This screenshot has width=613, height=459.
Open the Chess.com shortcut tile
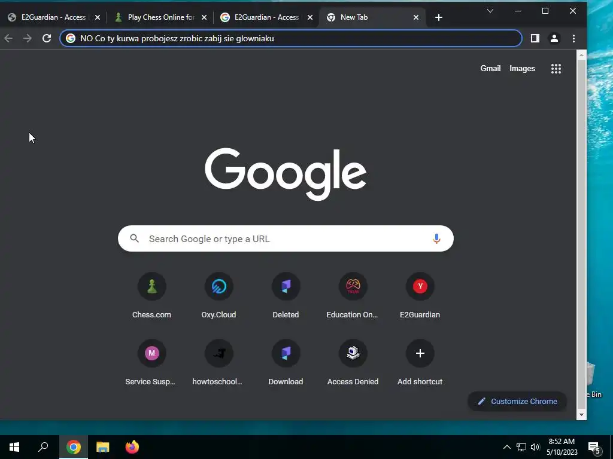pyautogui.click(x=151, y=296)
